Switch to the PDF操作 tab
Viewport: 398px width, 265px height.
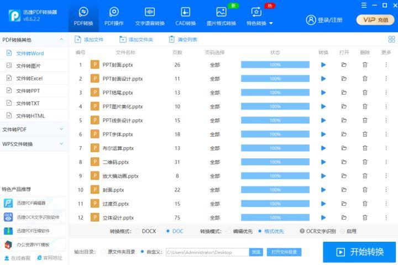114,17
